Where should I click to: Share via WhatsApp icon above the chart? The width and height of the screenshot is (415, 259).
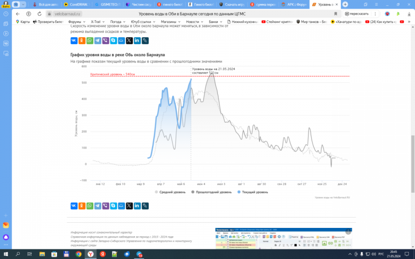(90, 40)
